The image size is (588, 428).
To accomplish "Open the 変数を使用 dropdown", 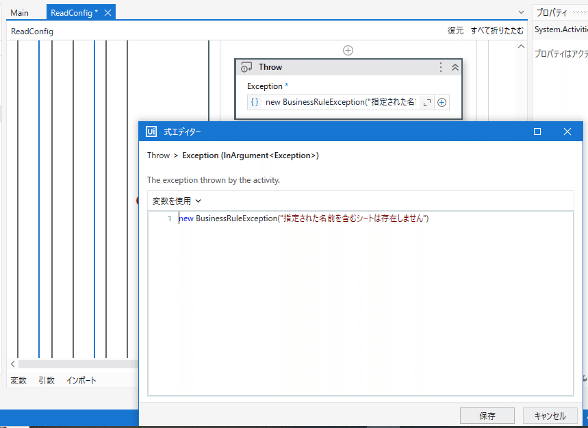I will (177, 201).
